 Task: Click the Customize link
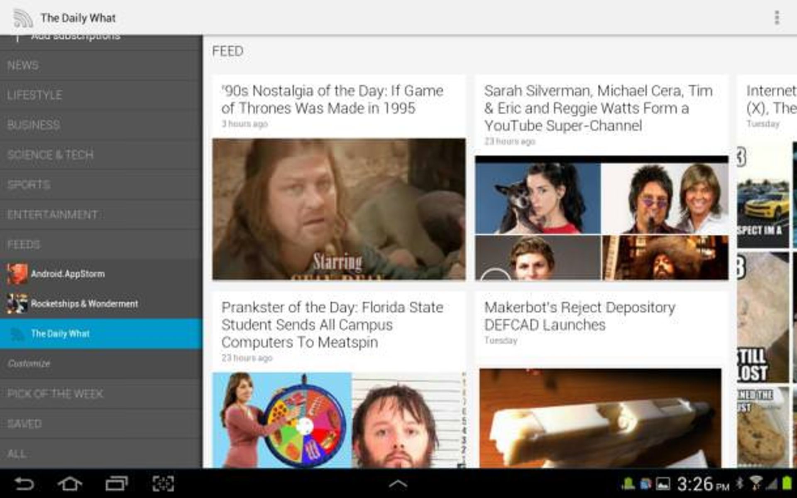pyautogui.click(x=29, y=363)
